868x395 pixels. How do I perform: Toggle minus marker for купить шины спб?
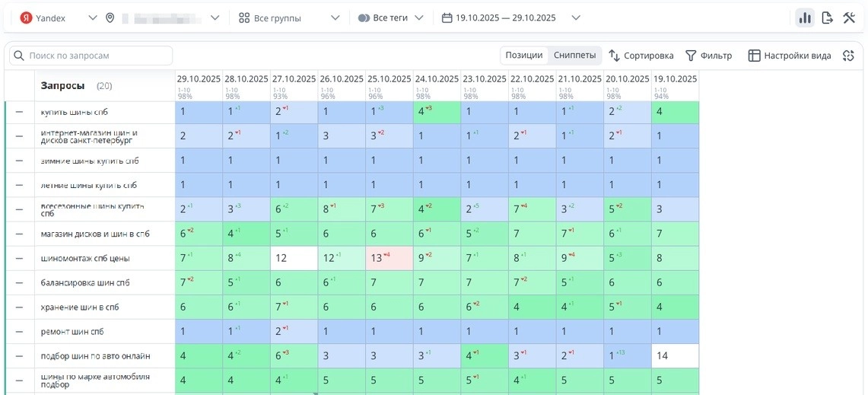20,112
